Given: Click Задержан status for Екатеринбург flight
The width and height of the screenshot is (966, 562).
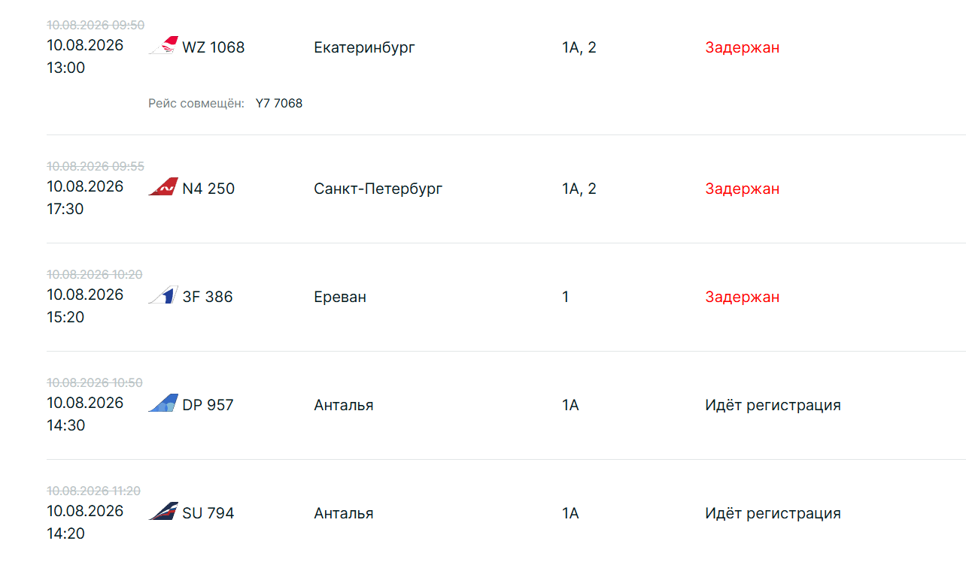Looking at the screenshot, I should pos(743,47).
